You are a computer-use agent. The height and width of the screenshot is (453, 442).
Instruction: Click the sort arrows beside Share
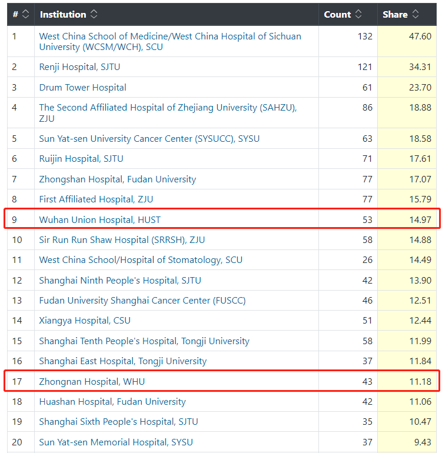(416, 14)
